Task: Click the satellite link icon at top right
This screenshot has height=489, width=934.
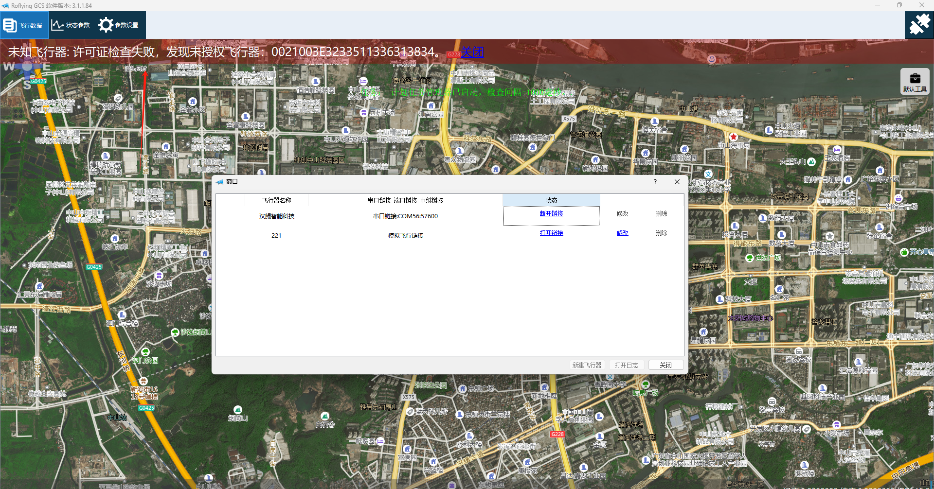Action: pos(919,24)
